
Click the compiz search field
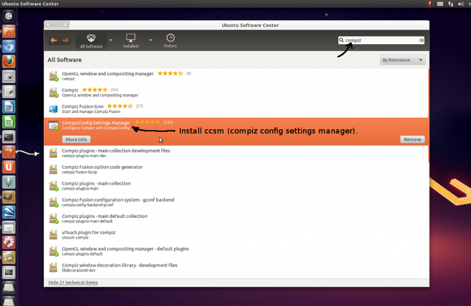381,40
